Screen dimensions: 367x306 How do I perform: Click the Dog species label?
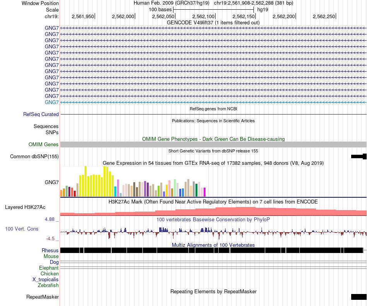coord(54,262)
